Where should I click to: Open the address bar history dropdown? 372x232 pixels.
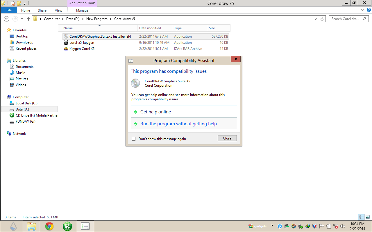tap(316, 19)
